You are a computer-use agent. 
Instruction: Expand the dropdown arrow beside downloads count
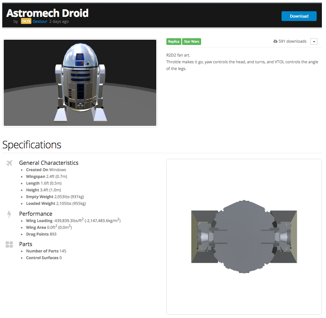(x=314, y=42)
